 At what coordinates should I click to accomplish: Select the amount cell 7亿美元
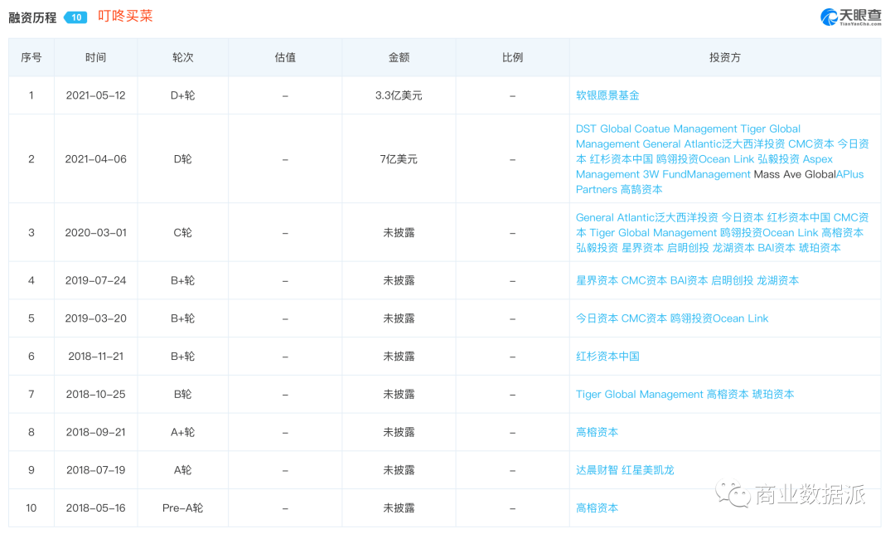(399, 159)
